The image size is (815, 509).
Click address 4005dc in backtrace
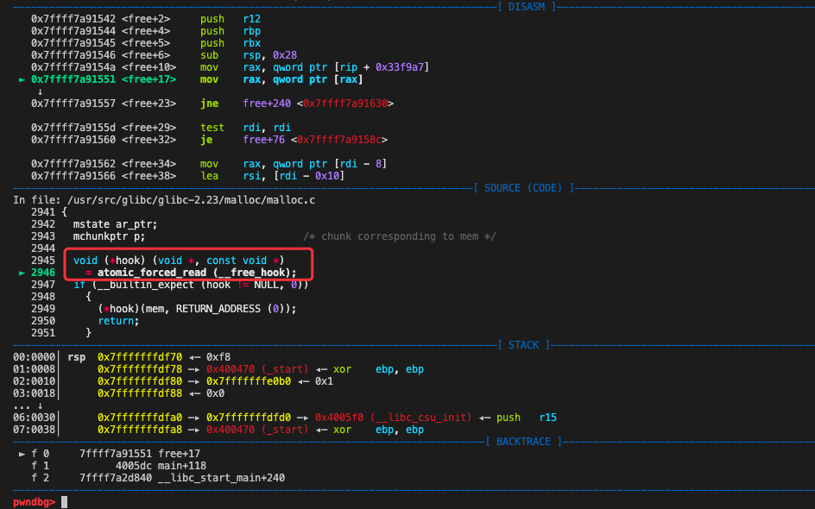[134, 465]
